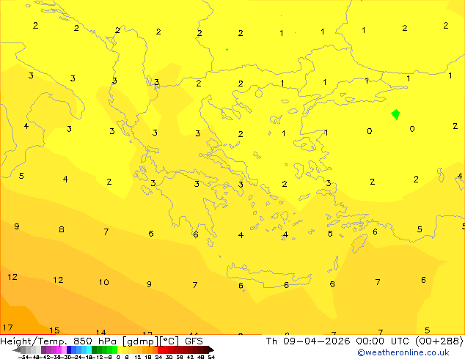
Task: Click the '(00+288)' forecast hour text
Action: click(439, 341)
